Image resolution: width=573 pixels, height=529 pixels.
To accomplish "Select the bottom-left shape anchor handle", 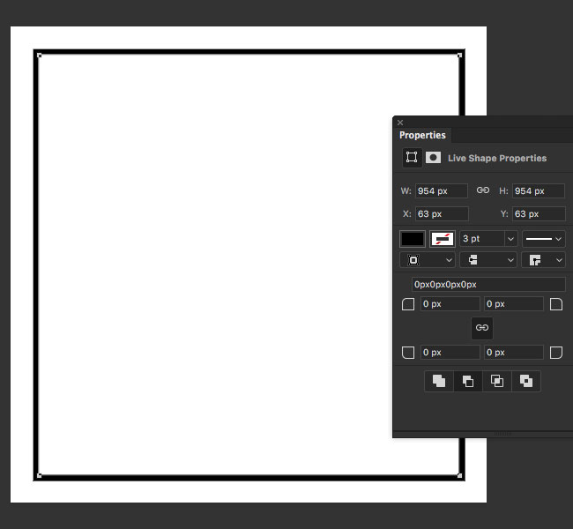I will [x=39, y=475].
